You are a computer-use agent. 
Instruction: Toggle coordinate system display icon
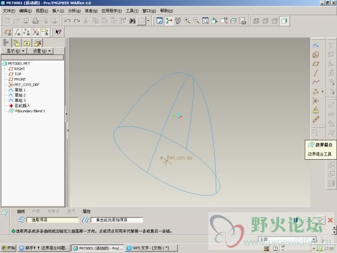click(x=35, y=32)
